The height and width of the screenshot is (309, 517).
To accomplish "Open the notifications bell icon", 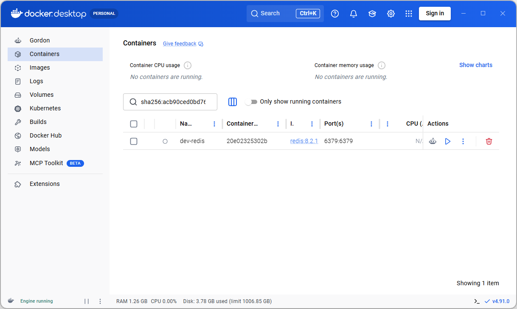I will coord(354,14).
